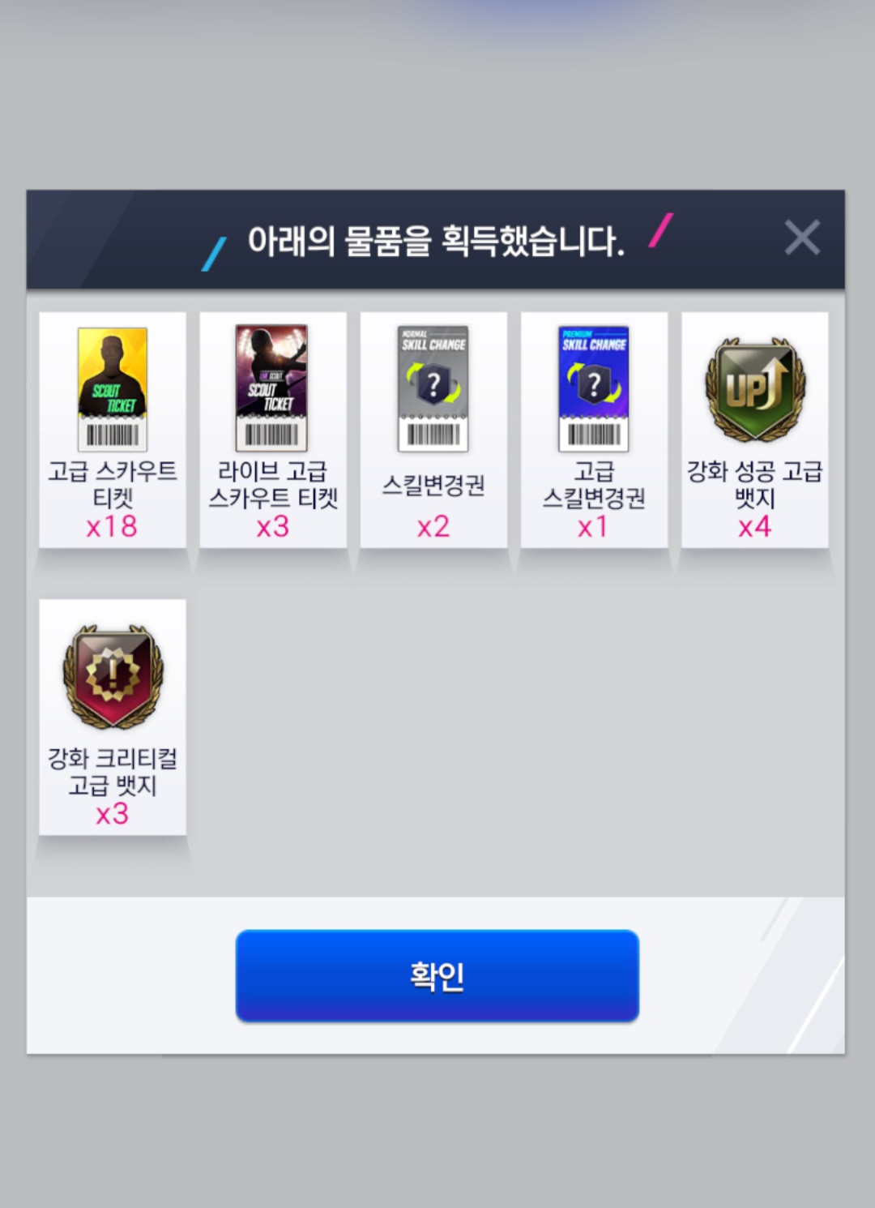The image size is (875, 1208).
Task: Tap the x4 quantity under the UP badge
Action: click(754, 527)
